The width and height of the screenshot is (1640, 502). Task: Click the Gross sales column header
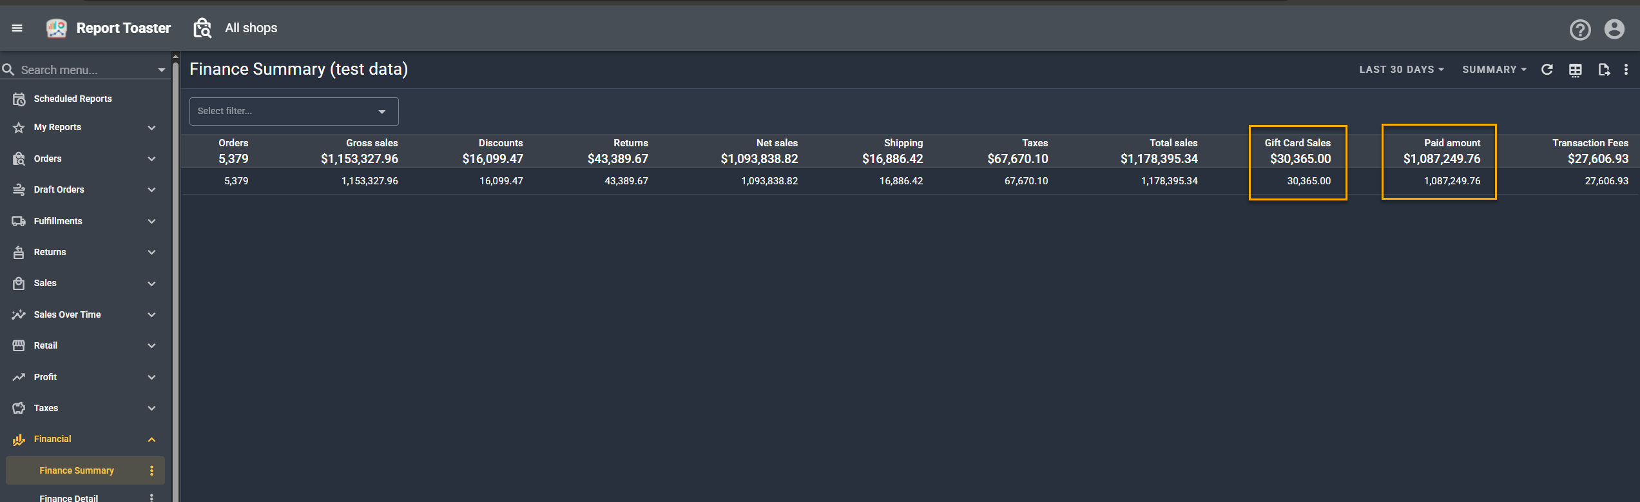[372, 143]
